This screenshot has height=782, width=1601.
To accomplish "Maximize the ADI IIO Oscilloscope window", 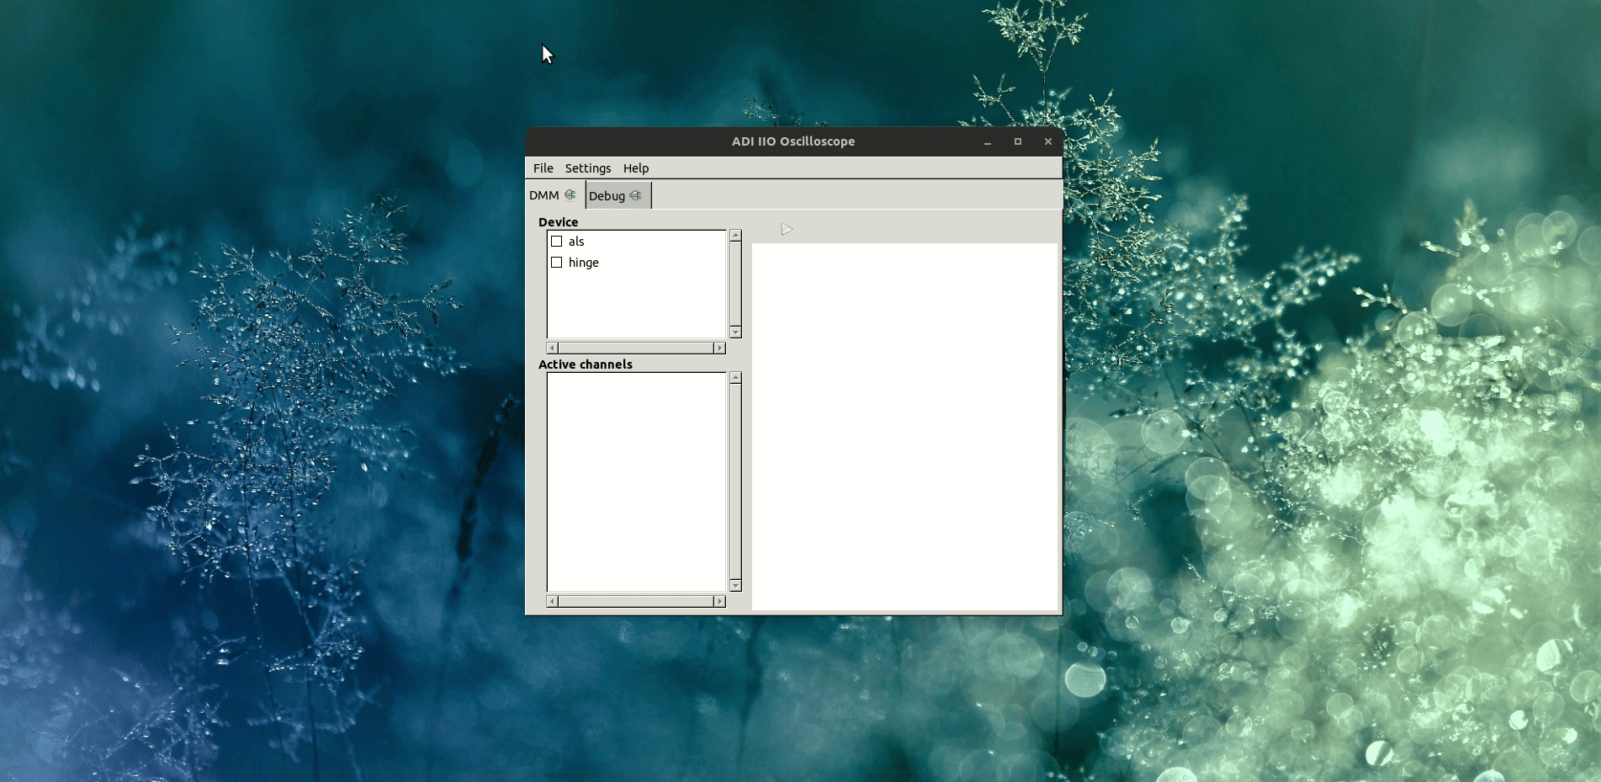I will 1018,141.
